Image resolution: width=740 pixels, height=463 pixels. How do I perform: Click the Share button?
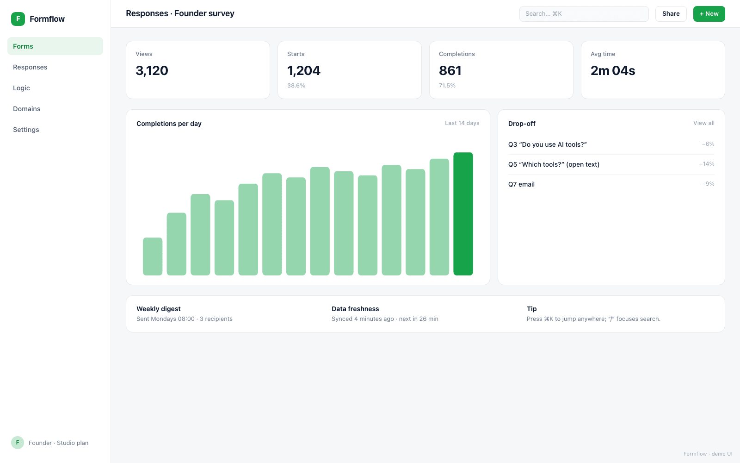click(x=671, y=14)
